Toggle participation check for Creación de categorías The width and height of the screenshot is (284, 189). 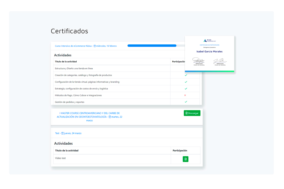coord(186,75)
